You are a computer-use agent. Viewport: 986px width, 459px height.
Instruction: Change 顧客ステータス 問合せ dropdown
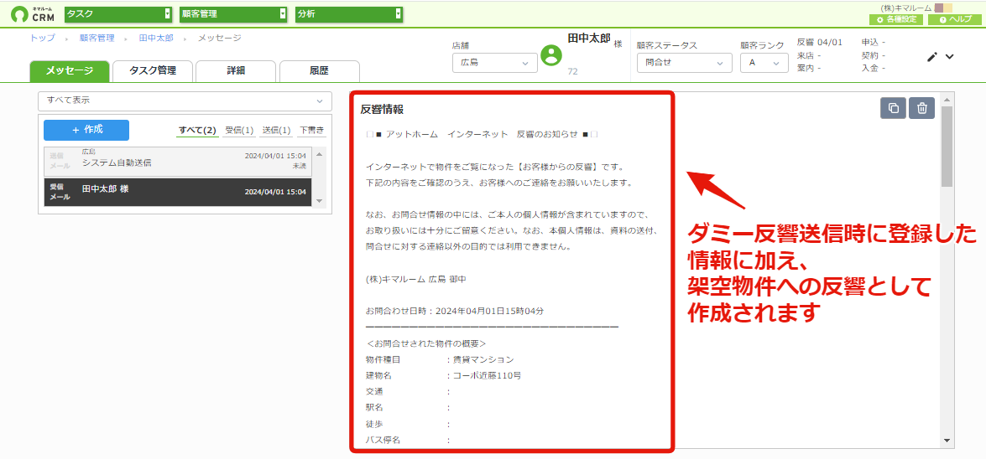(x=684, y=63)
